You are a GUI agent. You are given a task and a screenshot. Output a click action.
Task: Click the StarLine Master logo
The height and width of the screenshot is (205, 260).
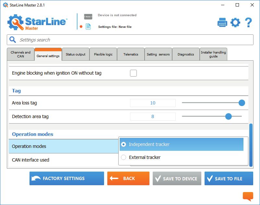coord(38,22)
